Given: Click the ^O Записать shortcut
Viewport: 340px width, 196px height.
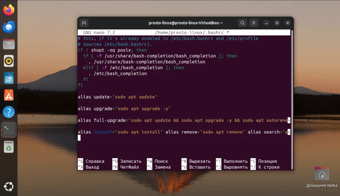Looking at the screenshot, I should (x=127, y=161).
